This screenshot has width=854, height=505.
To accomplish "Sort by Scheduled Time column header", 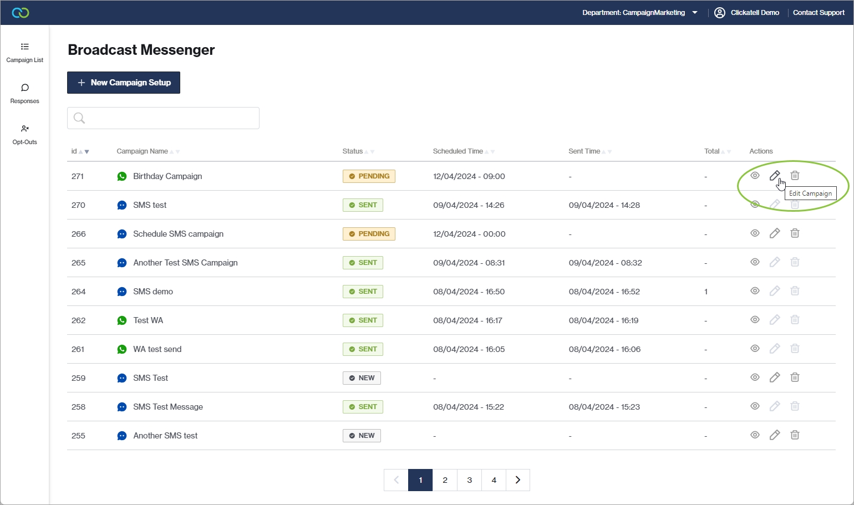I will click(x=458, y=151).
